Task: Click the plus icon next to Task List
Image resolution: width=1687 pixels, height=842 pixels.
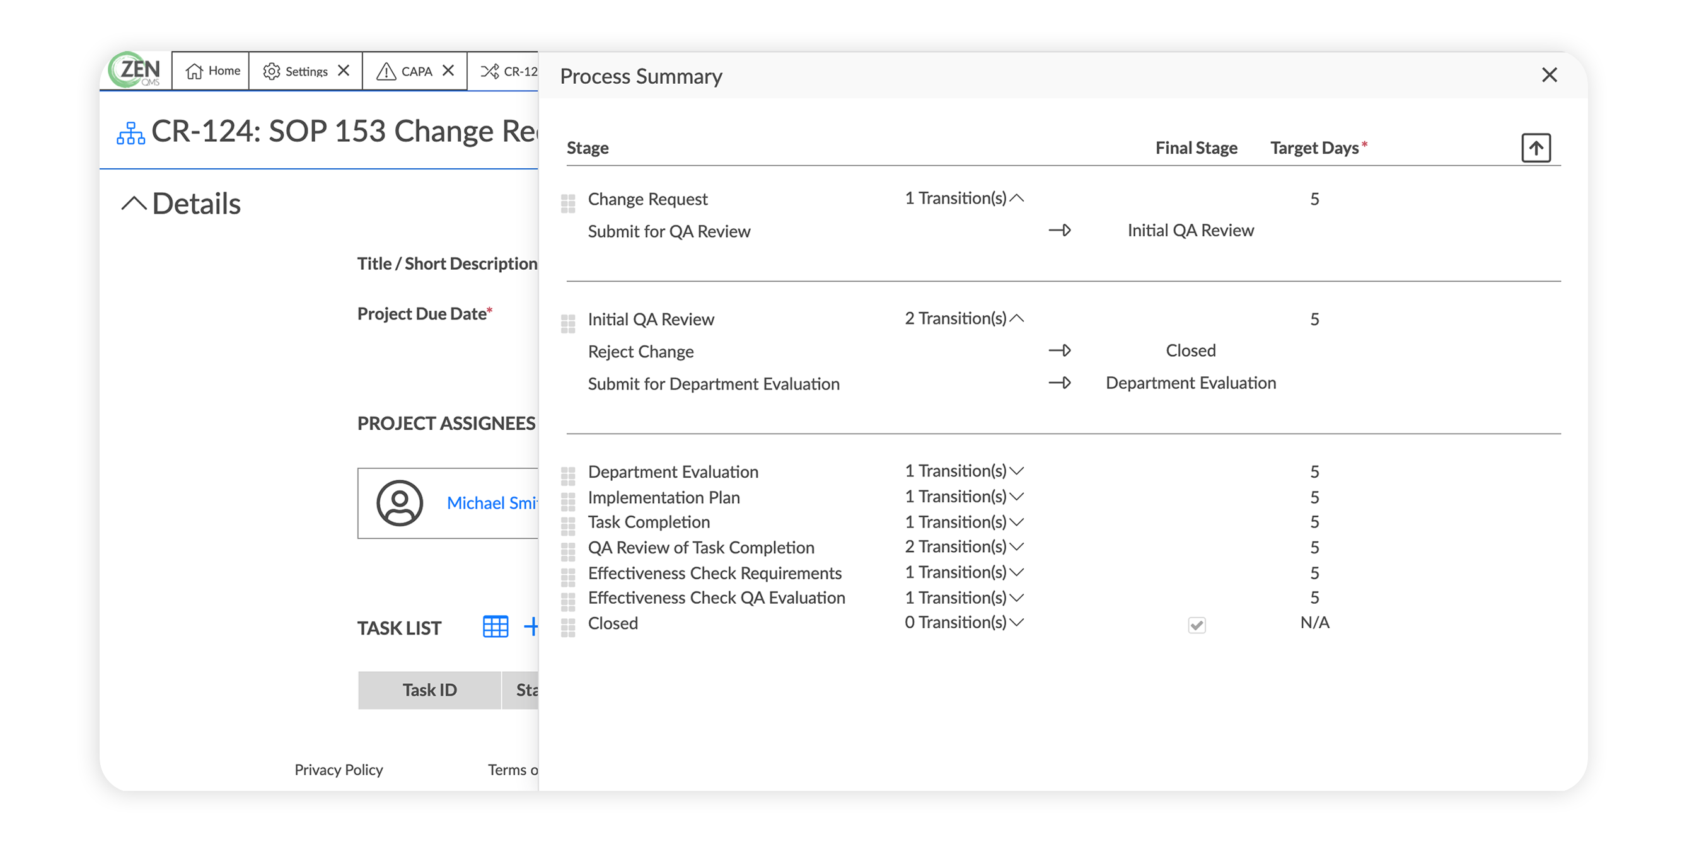Action: [x=530, y=626]
